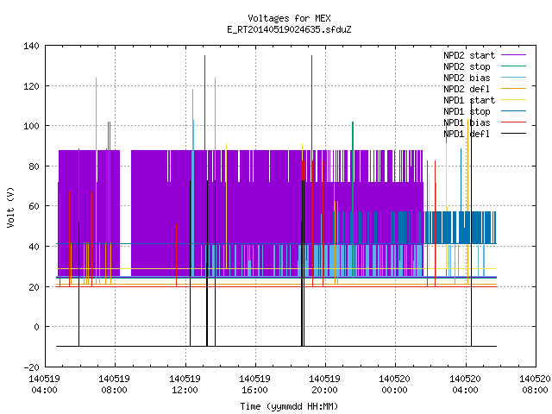Click the purple NPD2 start legend line

pos(514,55)
